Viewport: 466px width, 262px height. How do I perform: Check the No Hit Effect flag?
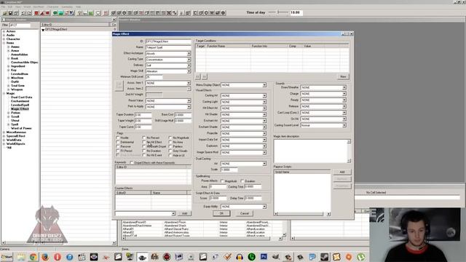[x=144, y=143]
